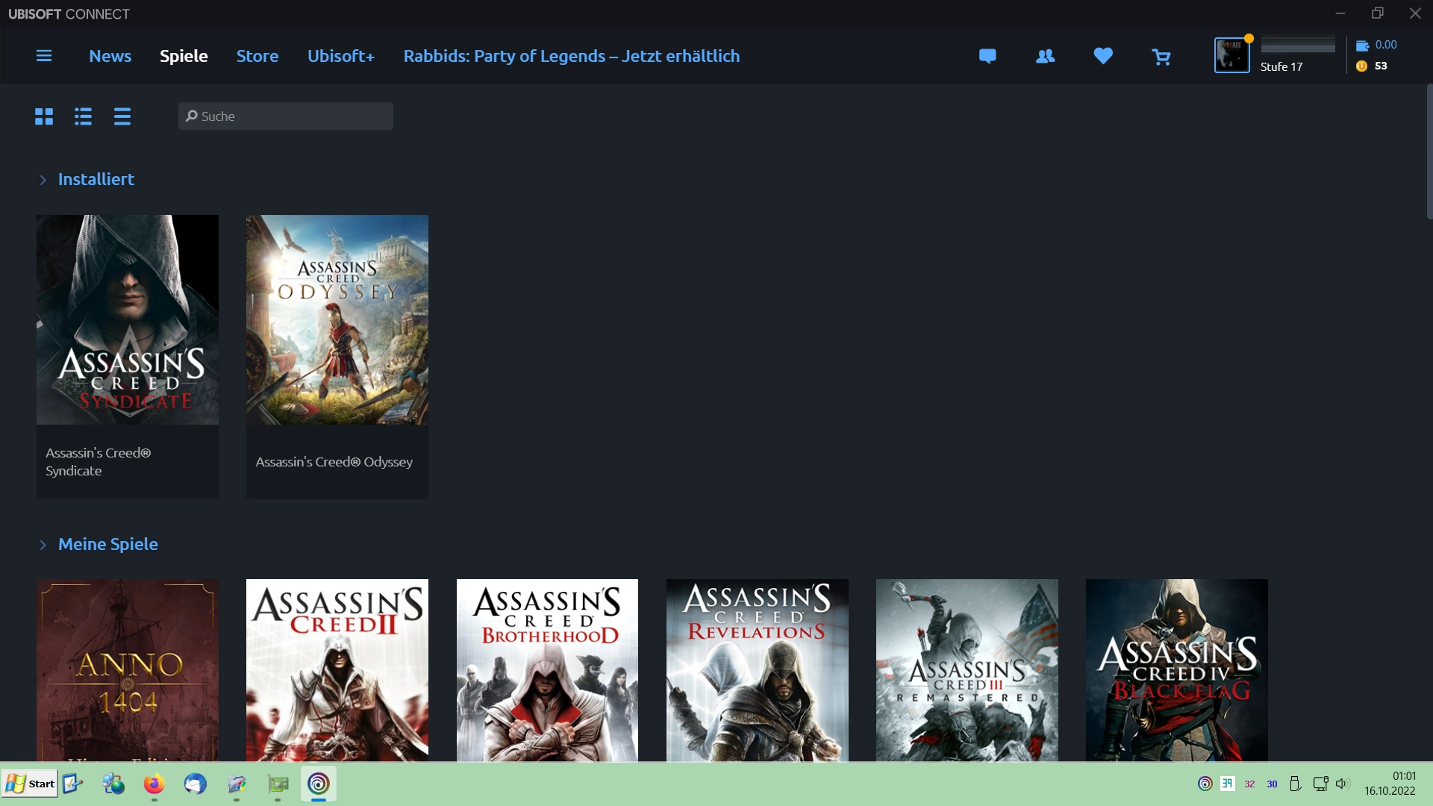Open the wishlist heart icon
Image resolution: width=1433 pixels, height=806 pixels.
1103,56
